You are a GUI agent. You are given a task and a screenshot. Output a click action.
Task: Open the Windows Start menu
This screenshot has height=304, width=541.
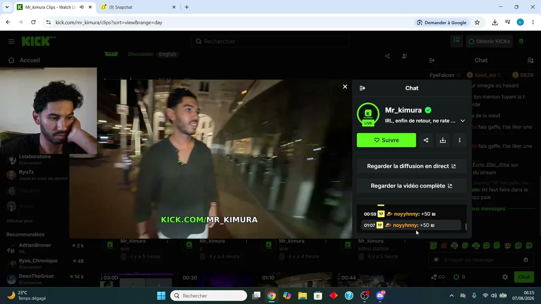click(161, 296)
